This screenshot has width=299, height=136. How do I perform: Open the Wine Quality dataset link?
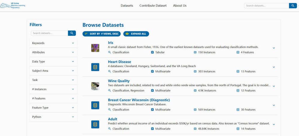pyautogui.click(x=119, y=81)
